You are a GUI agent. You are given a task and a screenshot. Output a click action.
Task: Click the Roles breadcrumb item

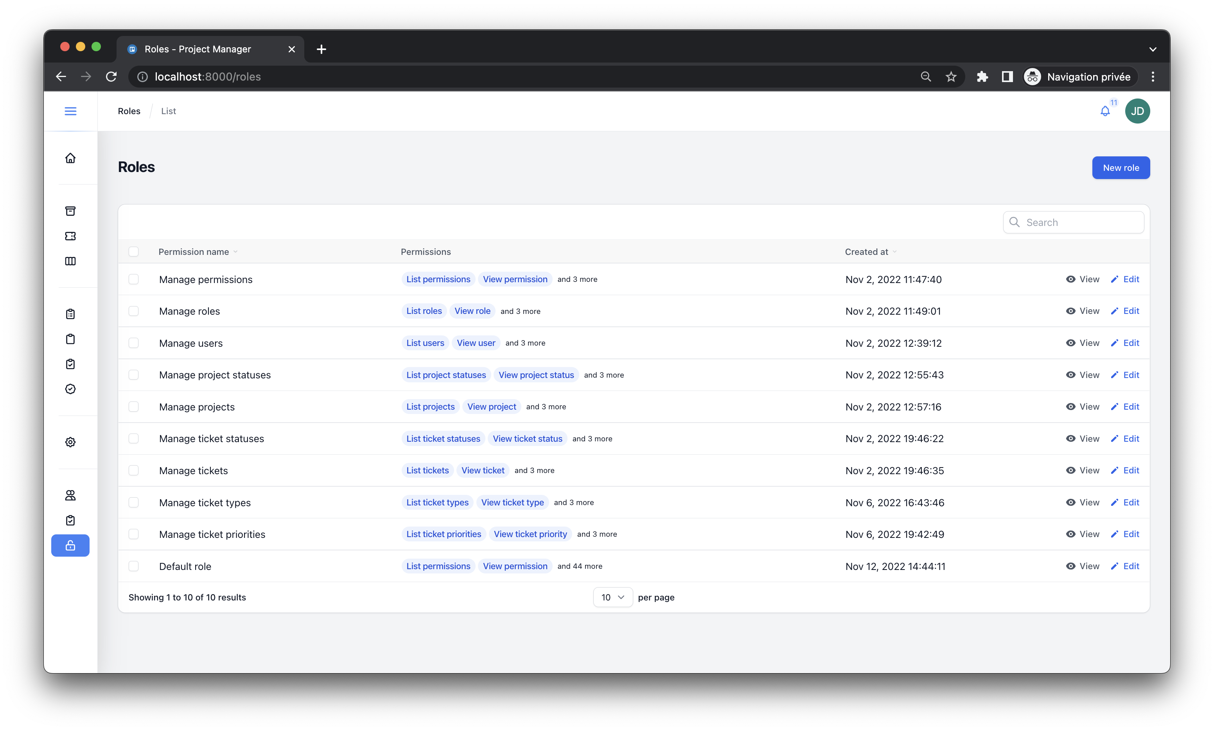pyautogui.click(x=129, y=111)
